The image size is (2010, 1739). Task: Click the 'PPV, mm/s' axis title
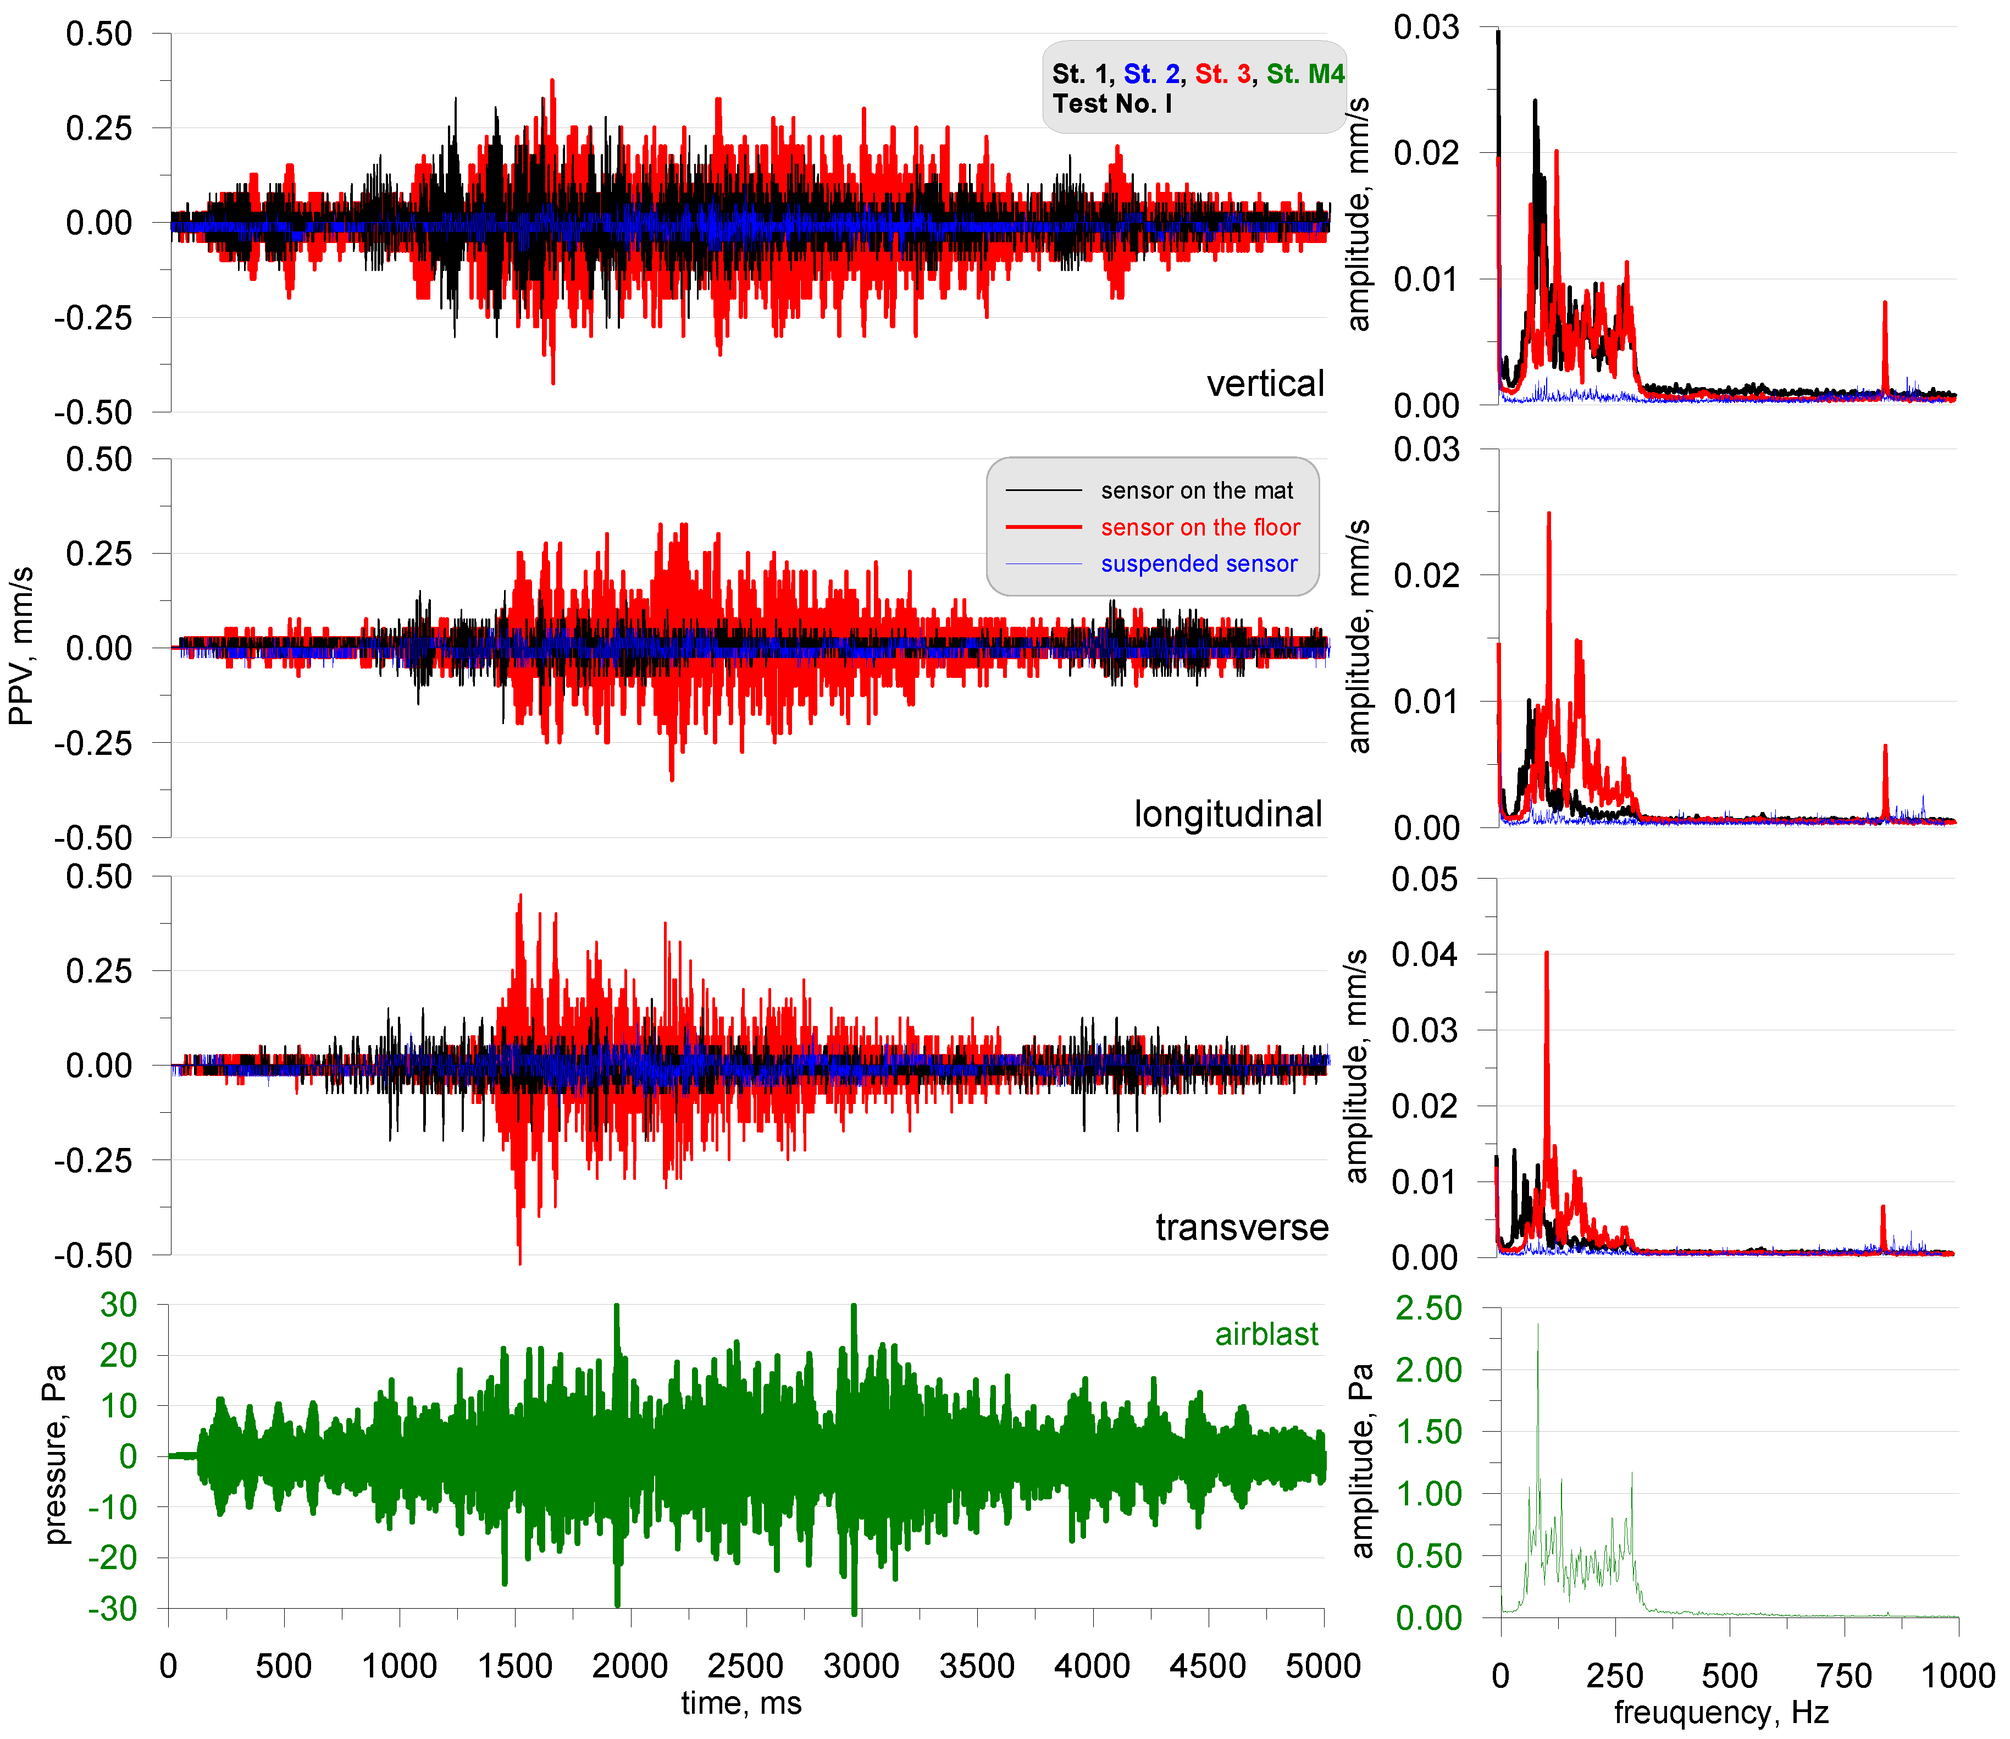[x=21, y=647]
